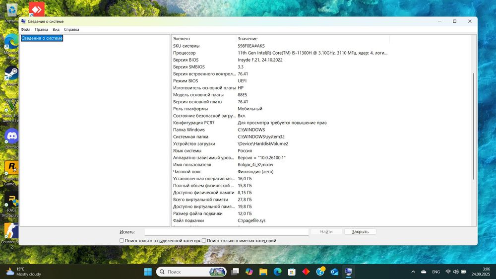This screenshot has width=496, height=279.
Task: Select the Режим BIOS row
Action: (x=281, y=81)
